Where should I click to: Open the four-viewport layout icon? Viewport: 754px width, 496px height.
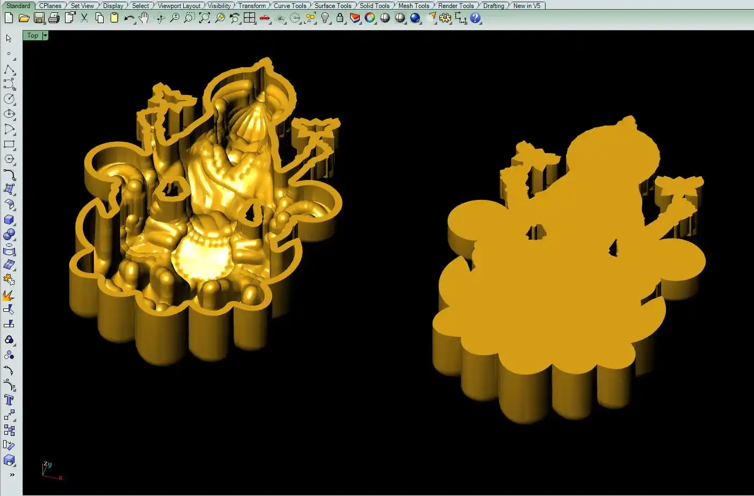click(x=250, y=18)
